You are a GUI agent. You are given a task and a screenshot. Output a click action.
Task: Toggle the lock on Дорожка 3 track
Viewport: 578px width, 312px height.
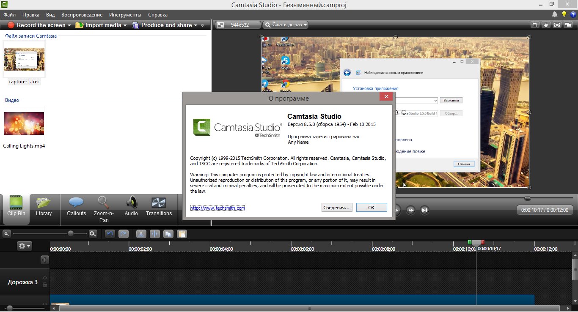[45, 285]
